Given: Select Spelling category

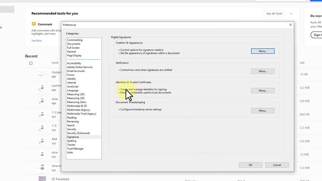Looking at the screenshot, I should pos(71,141).
